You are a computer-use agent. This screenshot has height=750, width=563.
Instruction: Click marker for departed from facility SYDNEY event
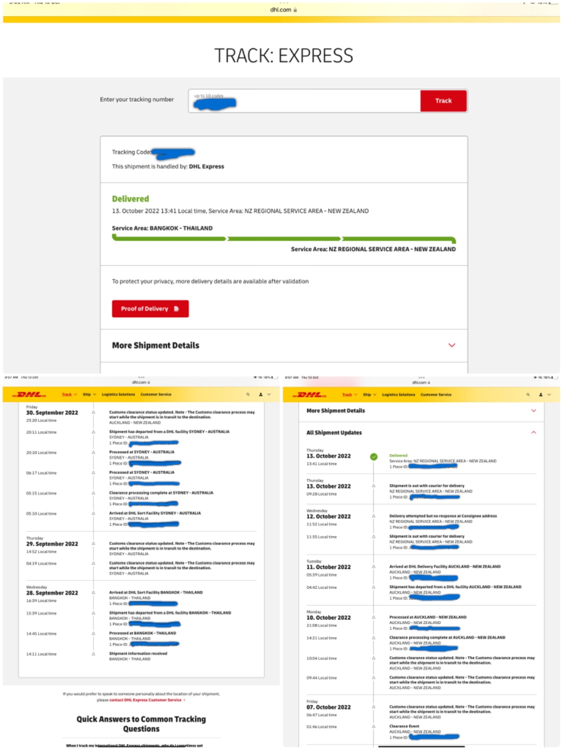coord(94,432)
